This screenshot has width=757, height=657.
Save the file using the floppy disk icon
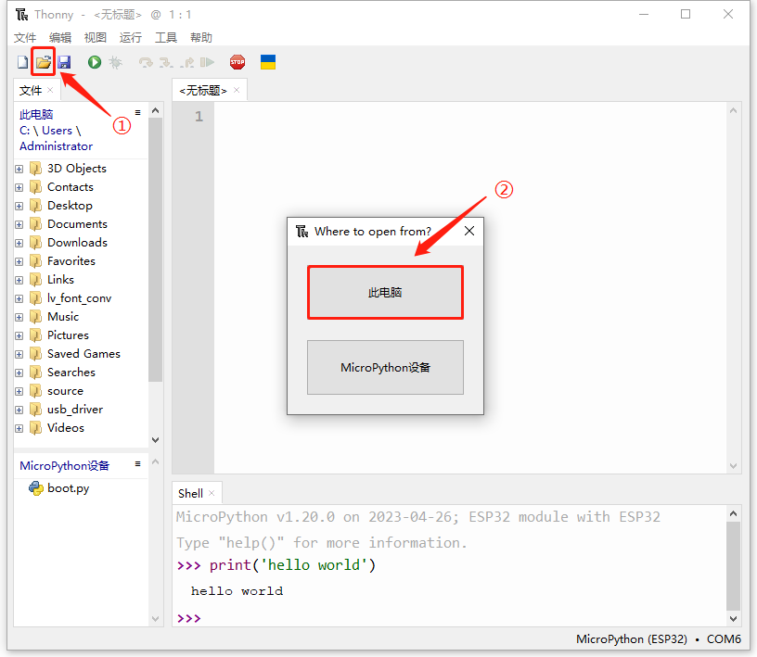[64, 62]
